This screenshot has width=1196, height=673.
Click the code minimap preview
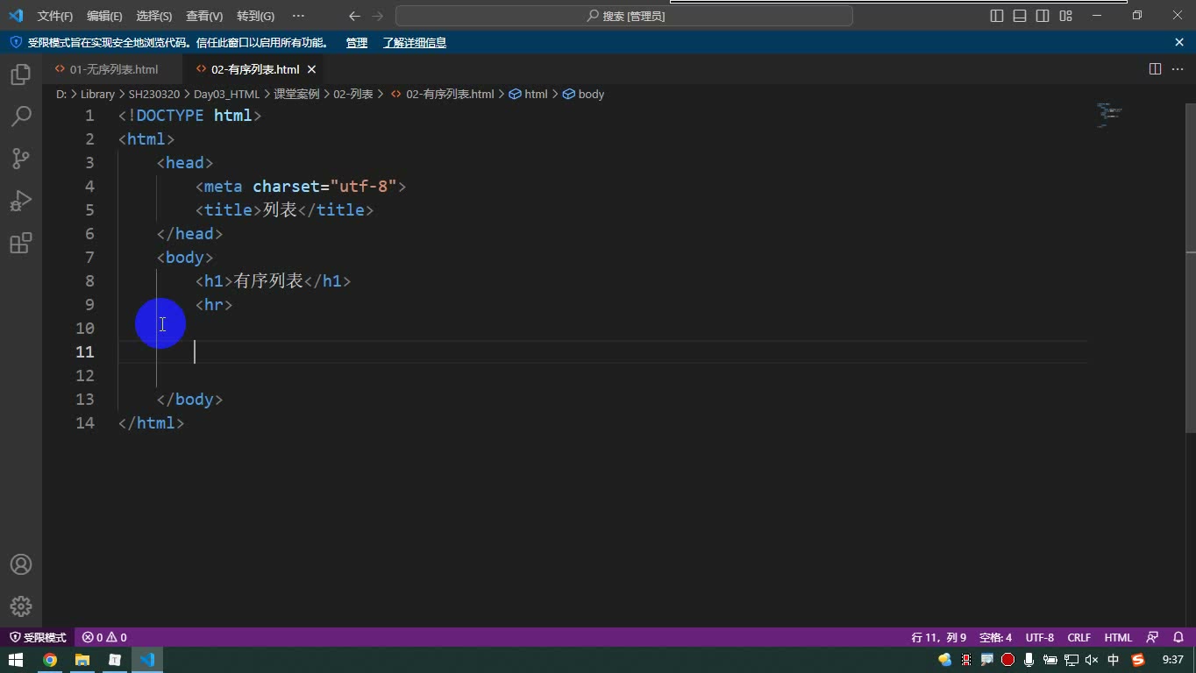pyautogui.click(x=1109, y=115)
